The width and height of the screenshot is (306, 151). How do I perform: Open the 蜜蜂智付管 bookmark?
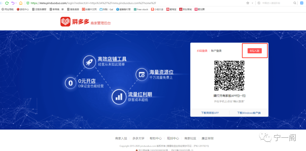[x=123, y=9]
